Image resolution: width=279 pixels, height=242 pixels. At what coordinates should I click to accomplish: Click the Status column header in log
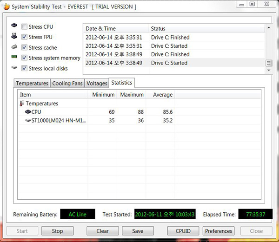pyautogui.click(x=207, y=29)
